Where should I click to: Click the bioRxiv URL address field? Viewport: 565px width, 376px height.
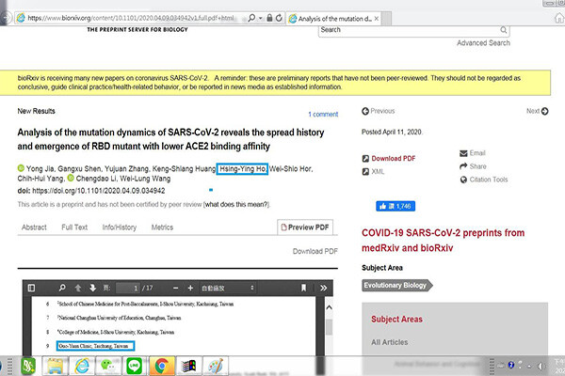[132, 18]
